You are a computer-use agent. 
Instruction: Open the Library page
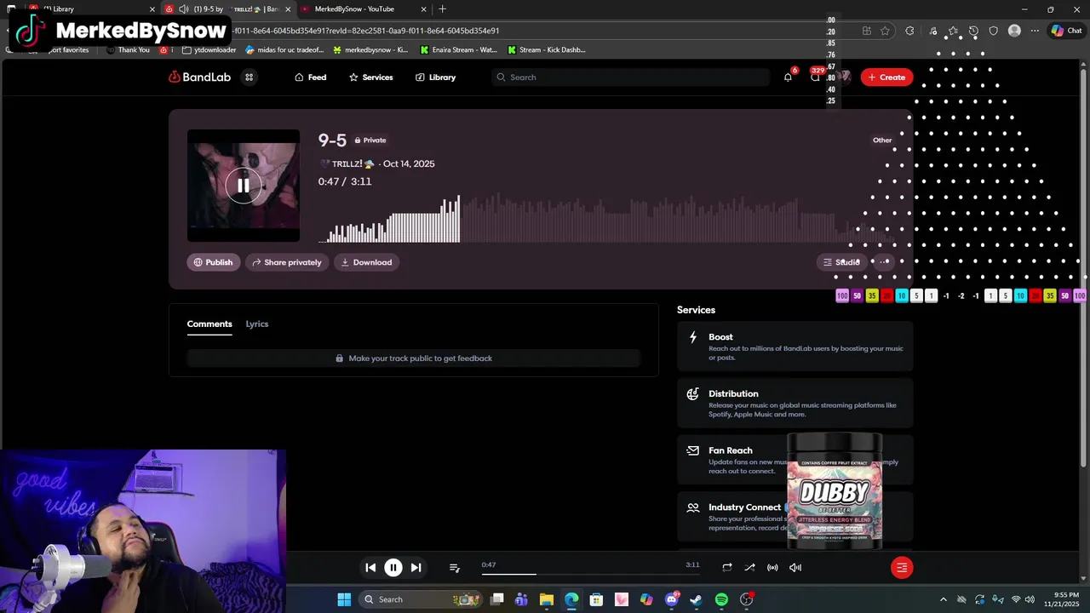(x=435, y=77)
